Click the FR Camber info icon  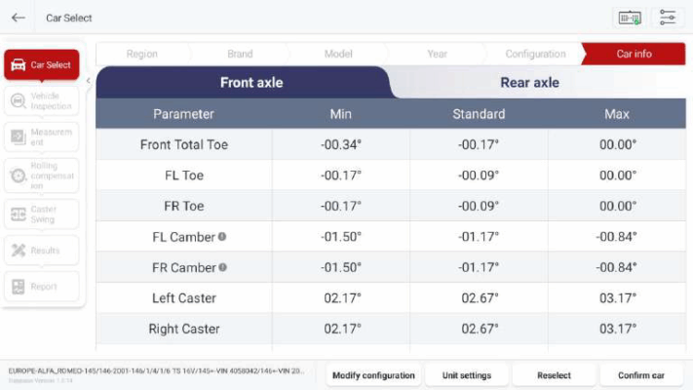pyautogui.click(x=223, y=267)
